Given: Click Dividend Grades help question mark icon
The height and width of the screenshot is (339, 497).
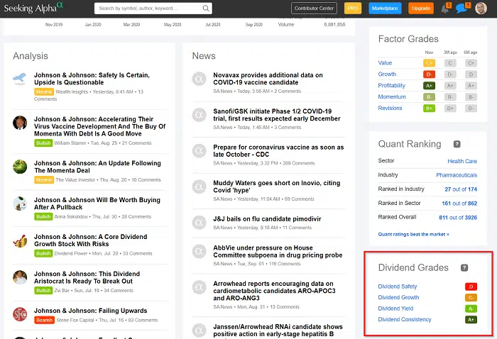Looking at the screenshot, I should (x=464, y=267).
